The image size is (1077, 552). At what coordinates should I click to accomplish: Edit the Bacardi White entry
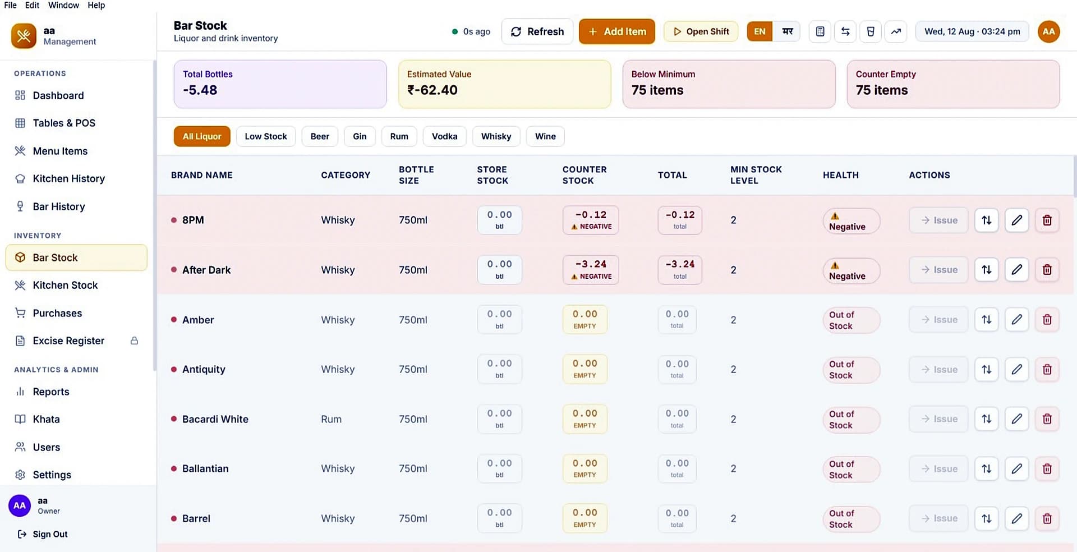tap(1017, 419)
